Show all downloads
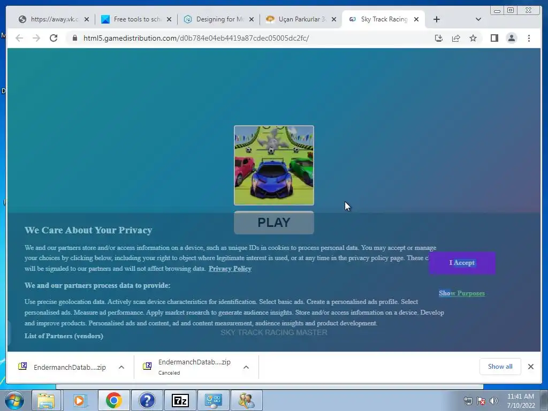Screen dimensions: 548x411 (500, 366)
